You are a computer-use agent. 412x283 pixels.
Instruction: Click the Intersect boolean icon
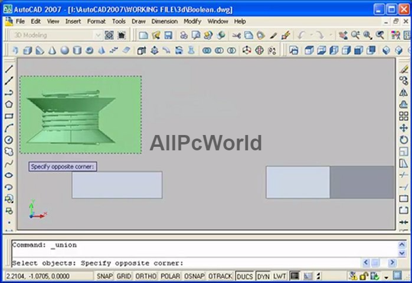[231, 50]
